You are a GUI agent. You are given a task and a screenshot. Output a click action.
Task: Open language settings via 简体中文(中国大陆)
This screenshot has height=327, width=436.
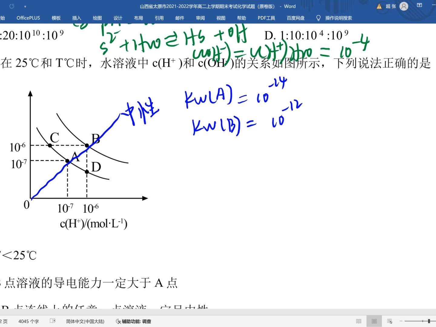tap(85, 321)
